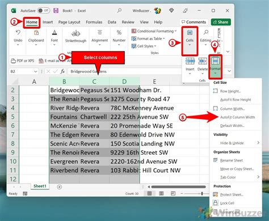Click the green Share button

coord(221,22)
